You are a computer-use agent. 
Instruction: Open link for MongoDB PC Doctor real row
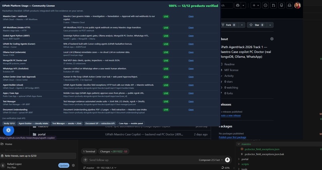(191, 60)
